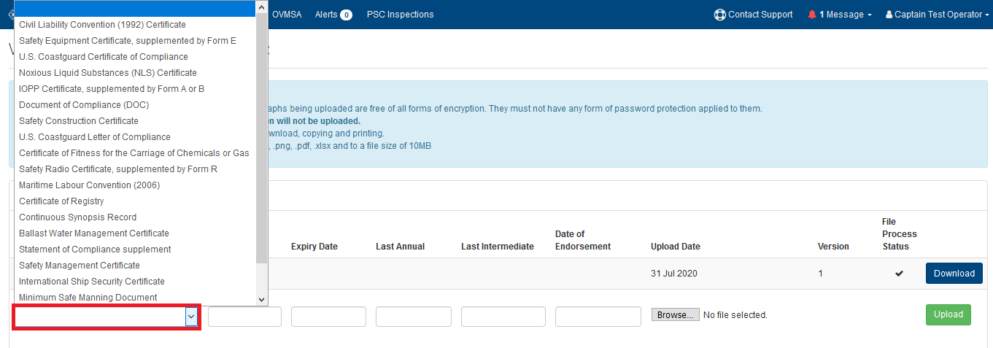Image resolution: width=993 pixels, height=348 pixels.
Task: Open the 1 Message dropdown menu
Action: (x=840, y=15)
